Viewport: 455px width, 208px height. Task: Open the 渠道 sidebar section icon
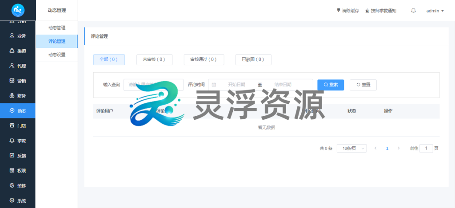[12, 51]
